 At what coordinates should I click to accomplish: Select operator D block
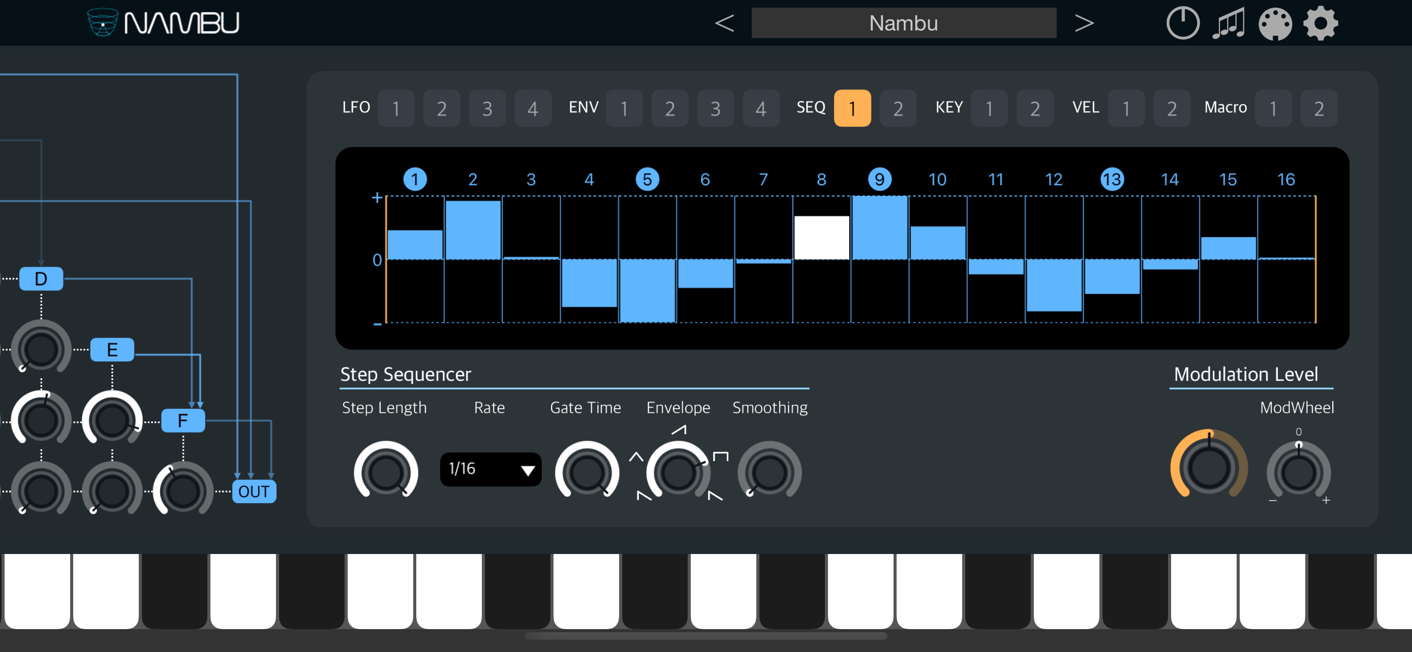[41, 279]
